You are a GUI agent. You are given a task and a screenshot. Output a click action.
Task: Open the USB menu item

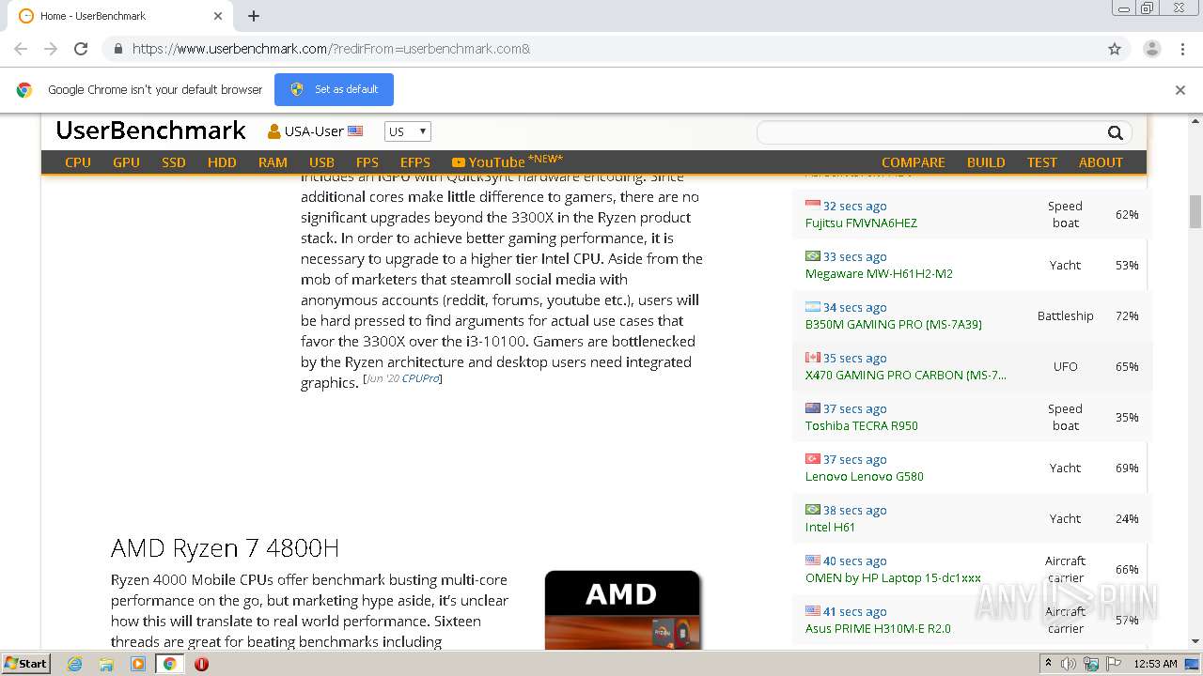click(321, 162)
